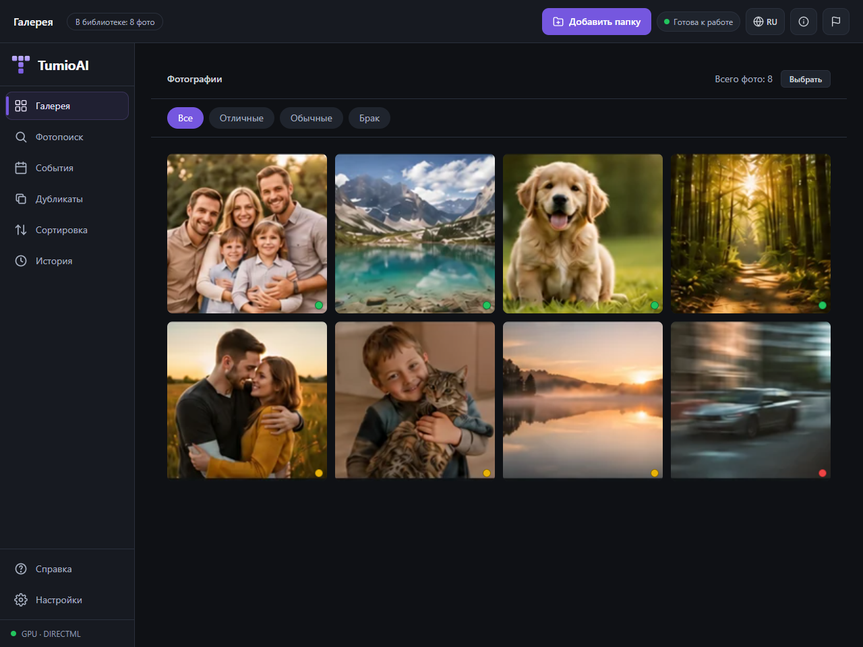Click the Готова к работе status badge
The image size is (863, 647).
pyautogui.click(x=698, y=22)
